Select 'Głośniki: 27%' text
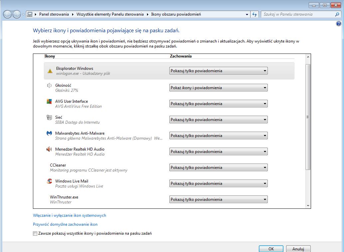Screen dimensions: 344x252 point(67,90)
